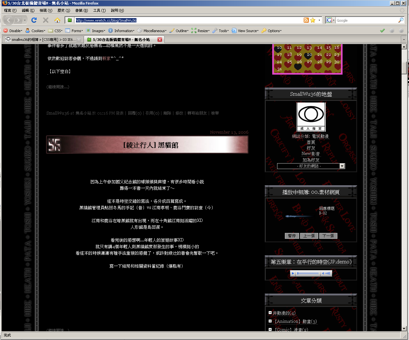
Task: Click the Google search box
Action: coord(366,20)
